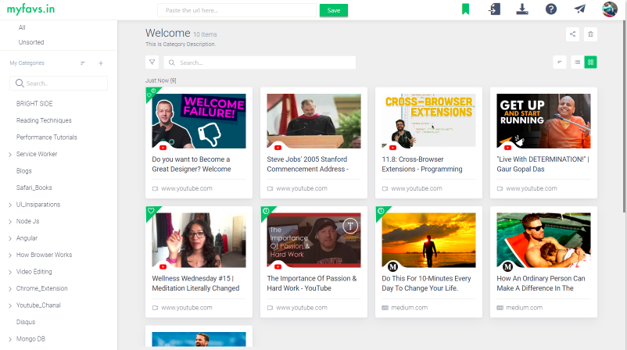Screen dimensions: 627x350
Task: Delete the Welcome category via trash icon
Action: pos(590,34)
